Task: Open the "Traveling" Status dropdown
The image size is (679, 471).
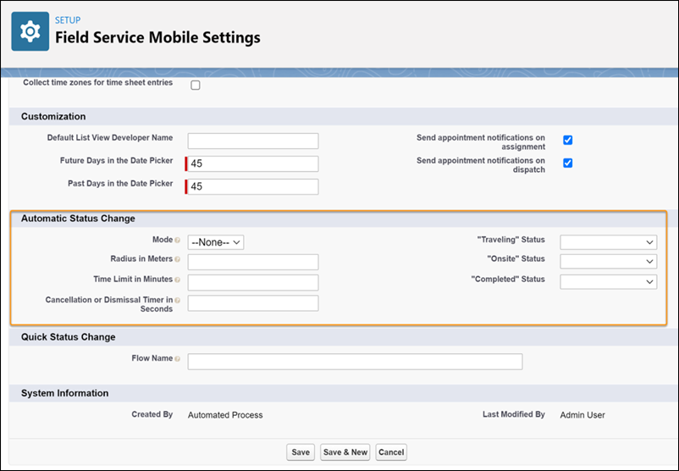Action: 609,242
